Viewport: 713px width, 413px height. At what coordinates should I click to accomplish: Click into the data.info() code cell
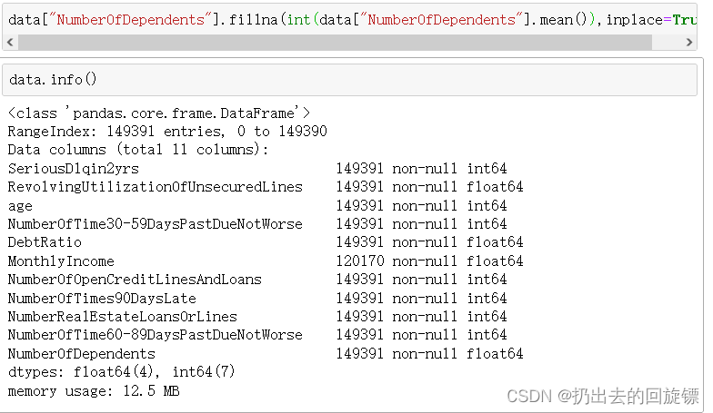(x=349, y=80)
